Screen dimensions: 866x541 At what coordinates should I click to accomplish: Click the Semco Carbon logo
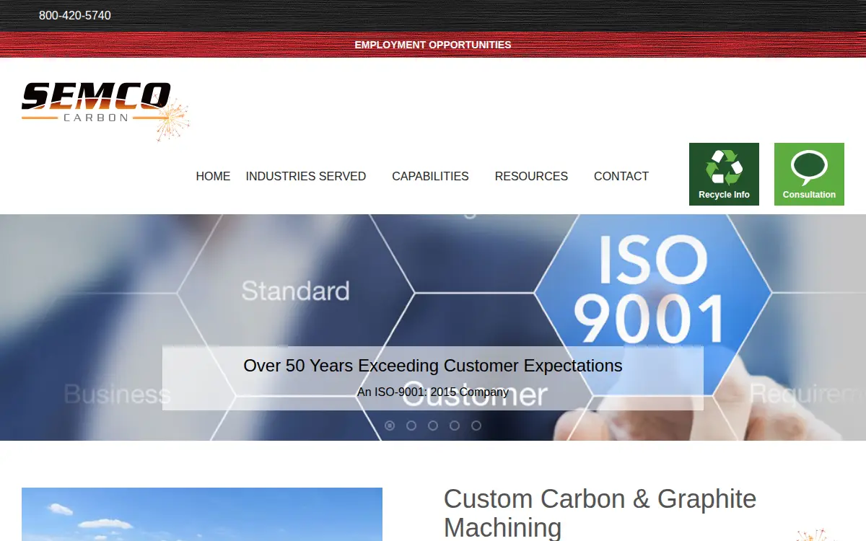[105, 110]
